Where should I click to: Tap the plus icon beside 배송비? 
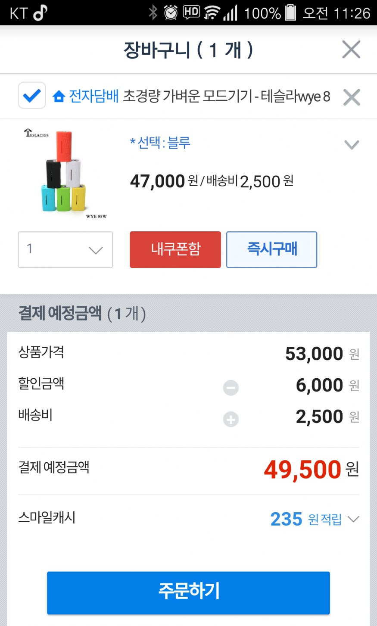tap(231, 419)
